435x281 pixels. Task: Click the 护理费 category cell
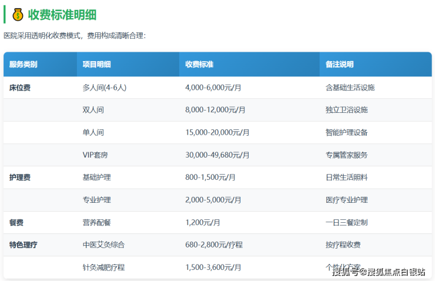20,178
